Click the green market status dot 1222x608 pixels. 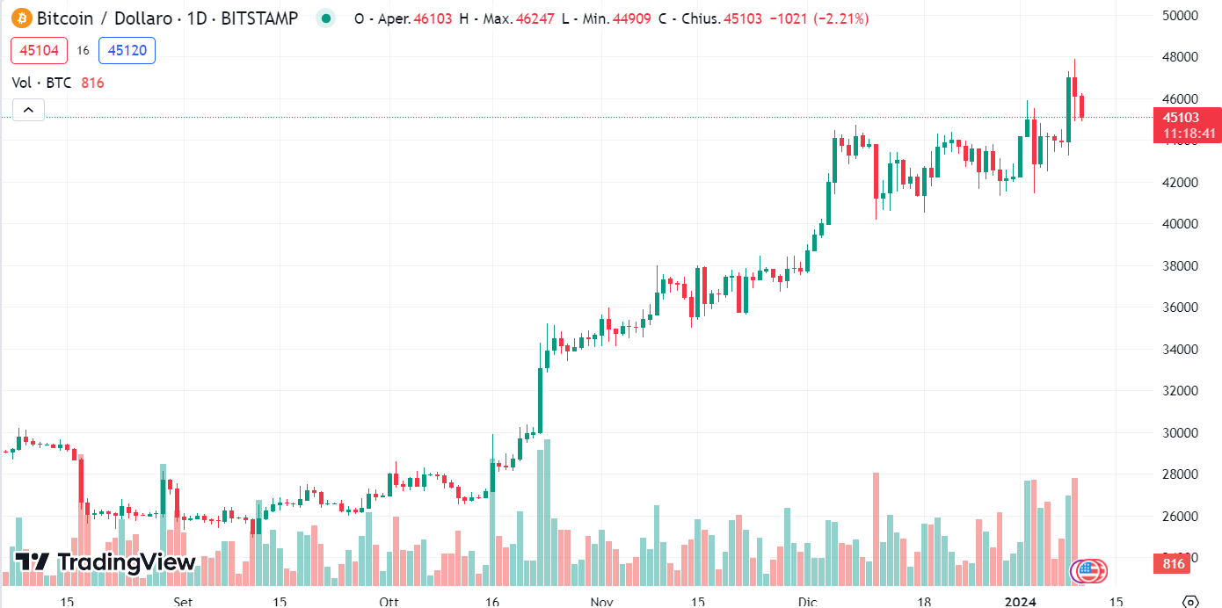pyautogui.click(x=326, y=18)
